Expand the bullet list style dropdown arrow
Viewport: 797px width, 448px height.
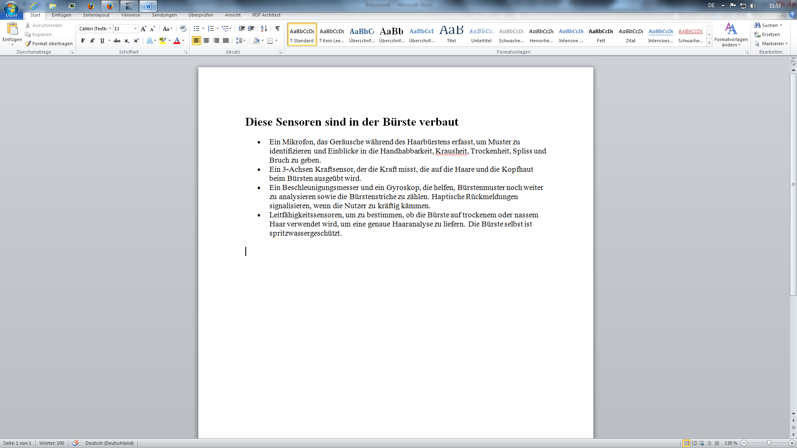[203, 29]
